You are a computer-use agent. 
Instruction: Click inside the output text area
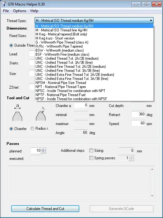79,182
